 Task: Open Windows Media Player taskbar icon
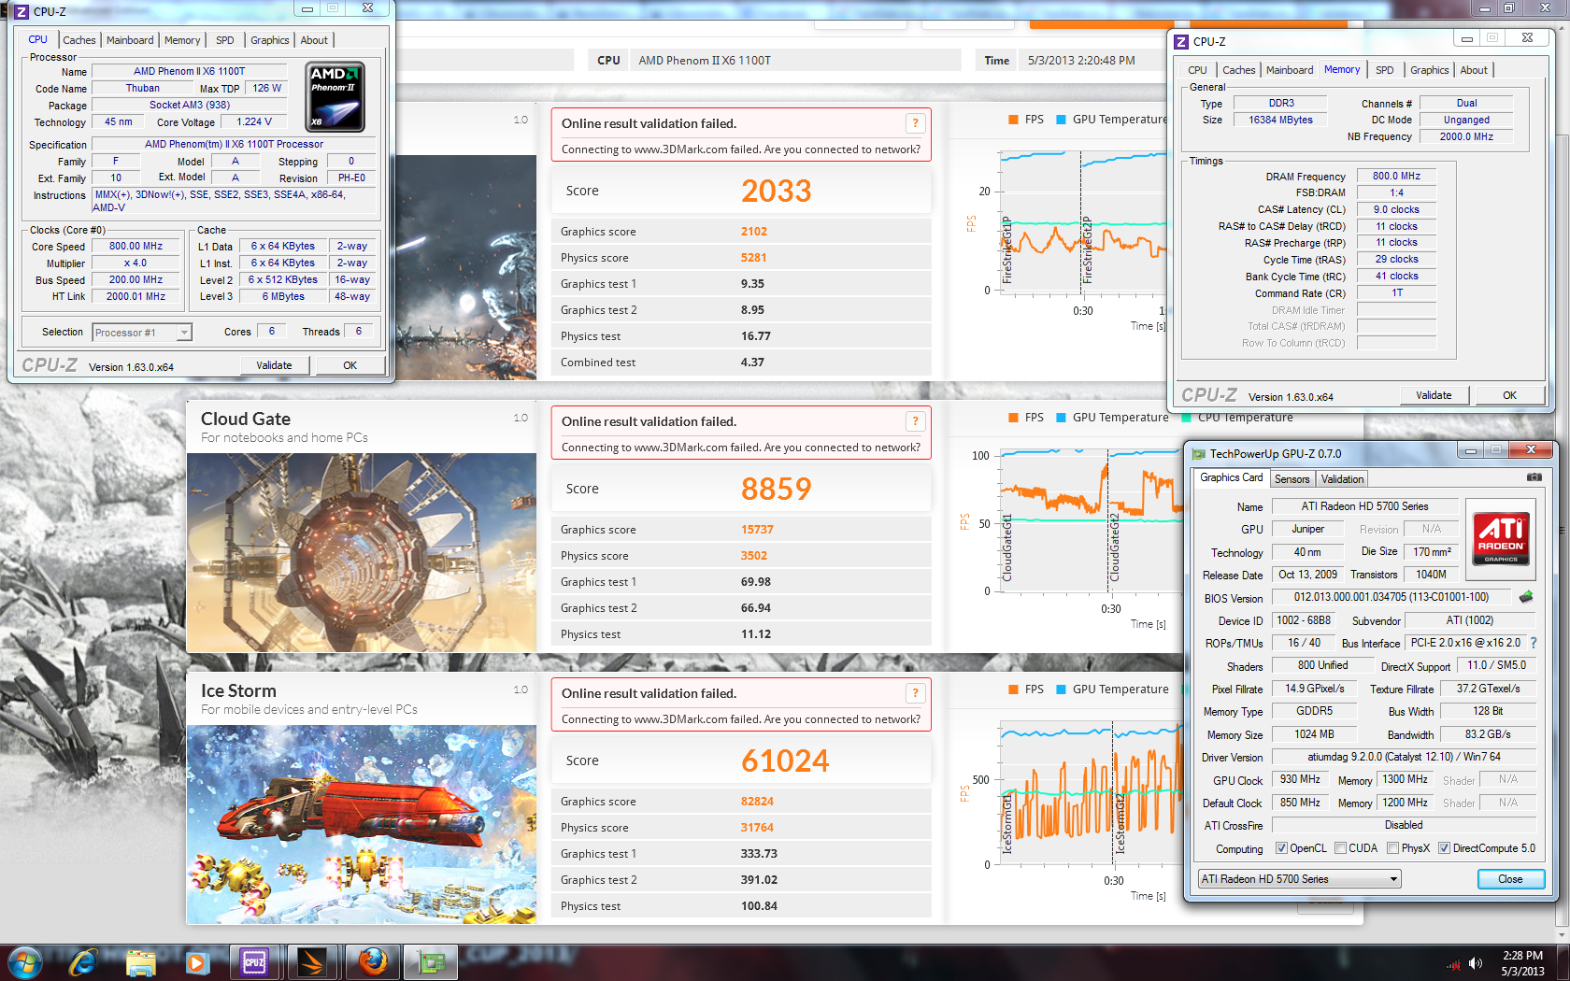click(x=196, y=962)
